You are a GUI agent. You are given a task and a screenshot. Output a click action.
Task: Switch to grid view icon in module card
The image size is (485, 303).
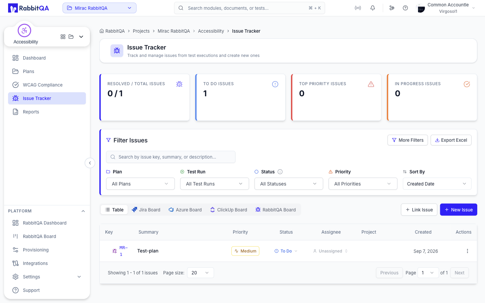pyautogui.click(x=63, y=37)
